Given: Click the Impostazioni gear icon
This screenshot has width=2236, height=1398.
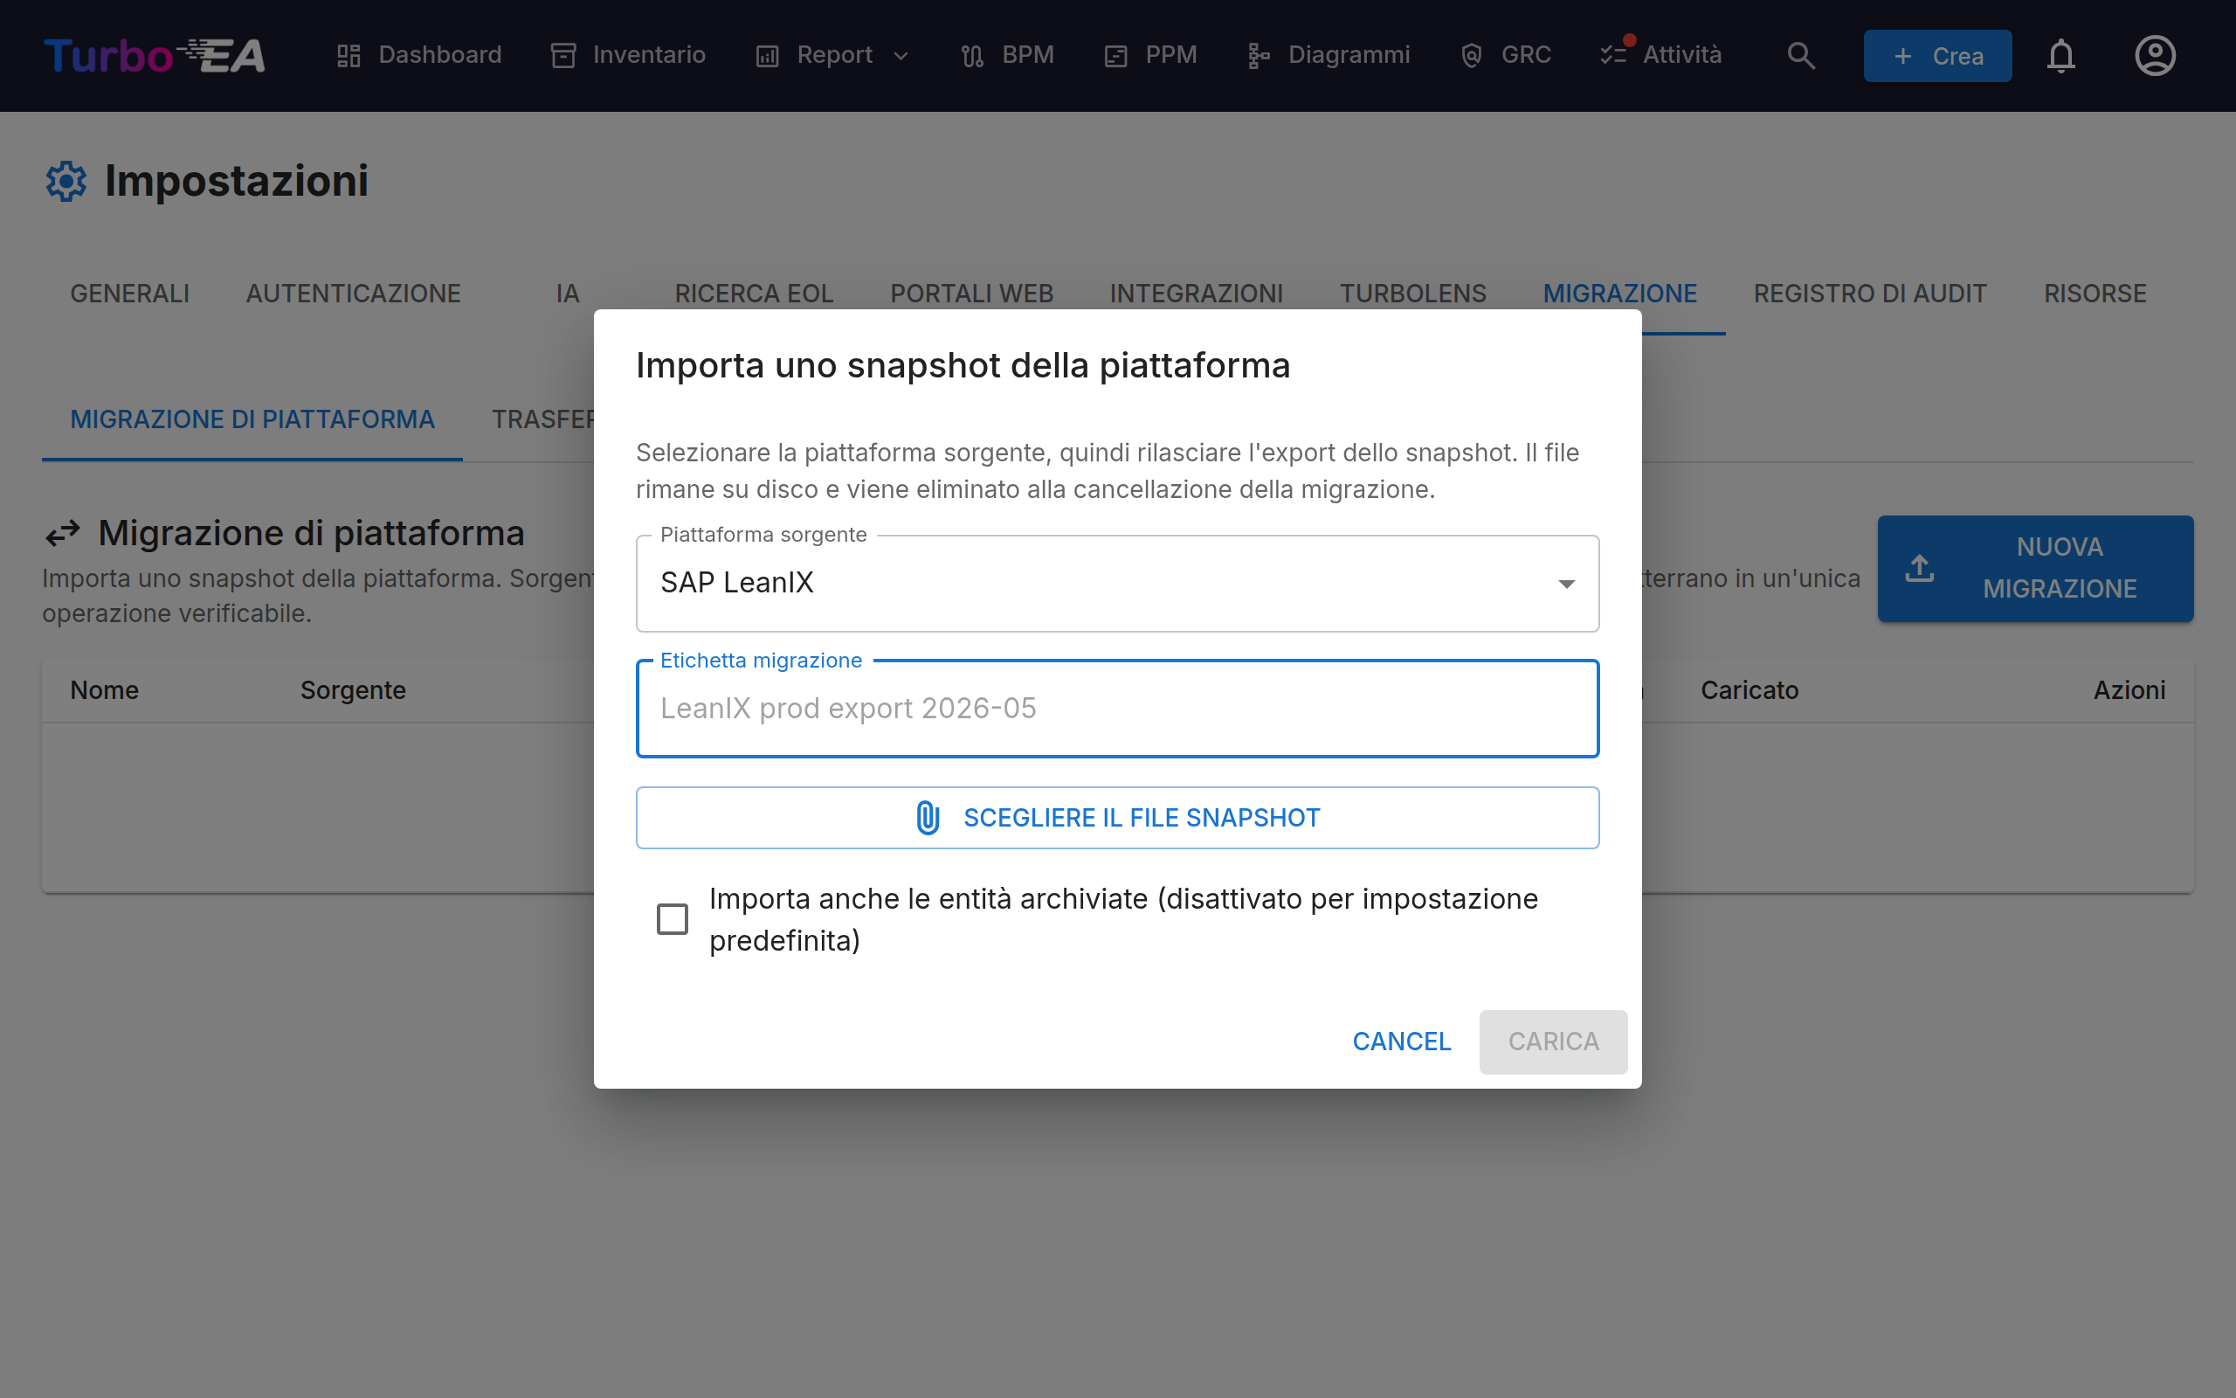Looking at the screenshot, I should [66, 181].
